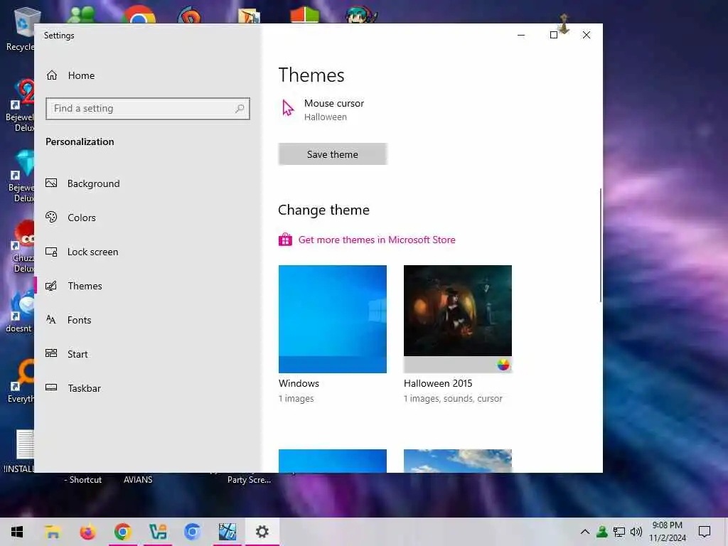Click the magnifier icon in search box
The image size is (728, 546).
tap(240, 108)
